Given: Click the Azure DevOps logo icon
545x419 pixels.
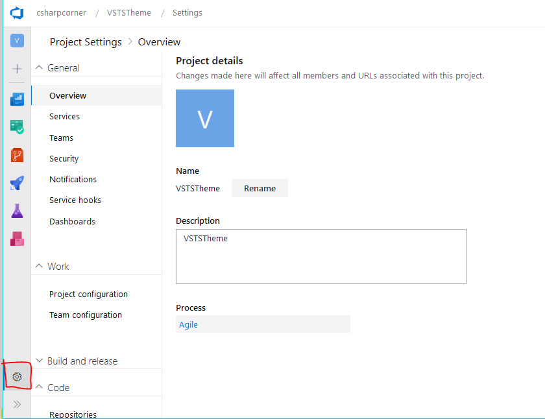Looking at the screenshot, I should click(x=17, y=13).
